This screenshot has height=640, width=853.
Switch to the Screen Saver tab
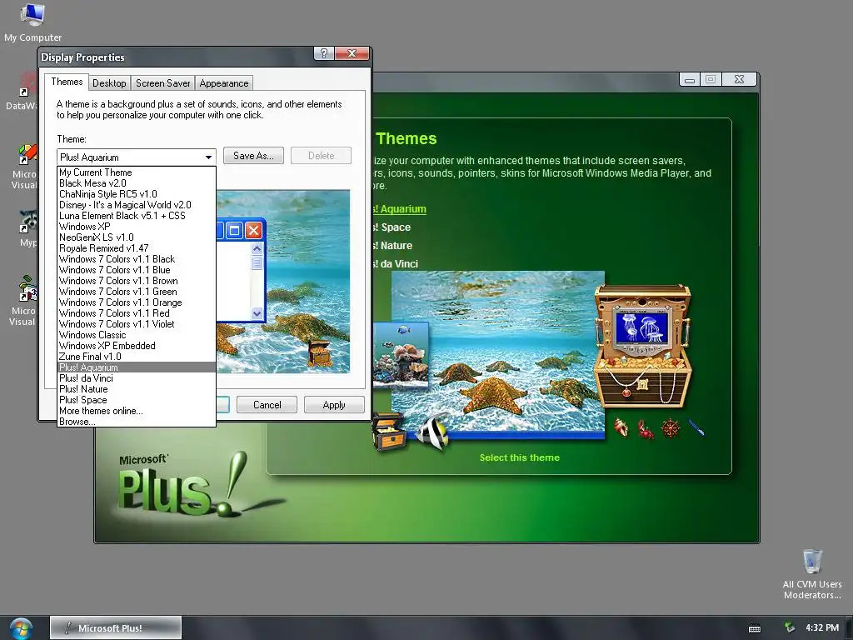[x=162, y=82]
